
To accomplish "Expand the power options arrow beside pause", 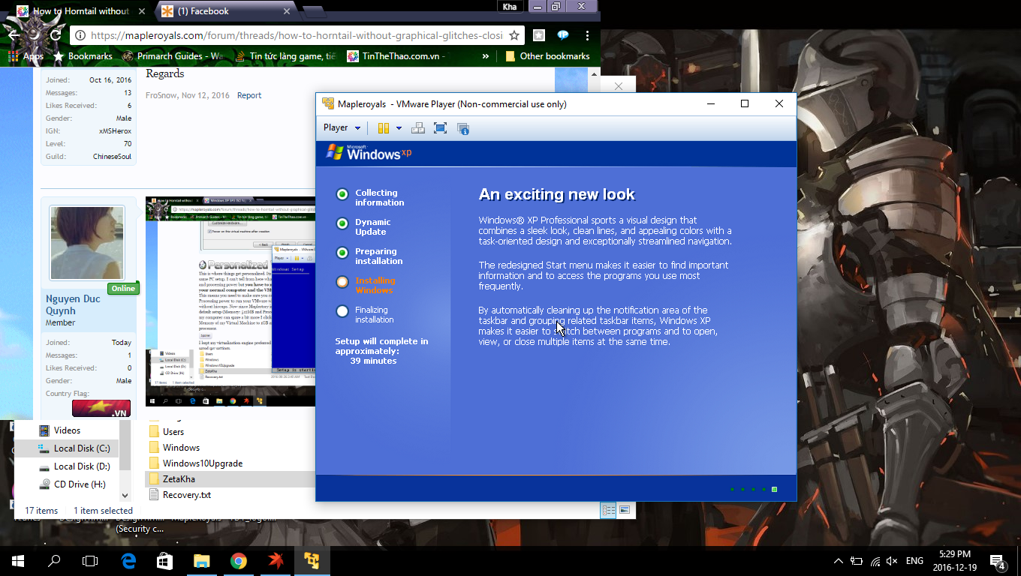I will click(x=399, y=128).
